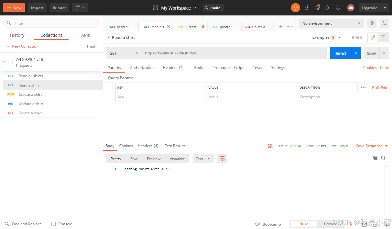Open the Pre-request Script tab
The height and width of the screenshot is (229, 392).
point(228,68)
